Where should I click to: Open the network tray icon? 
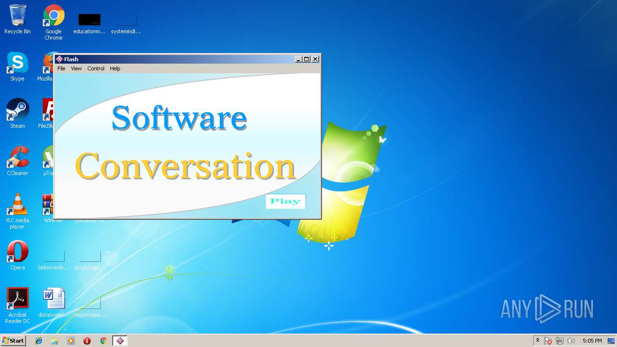[x=560, y=341]
